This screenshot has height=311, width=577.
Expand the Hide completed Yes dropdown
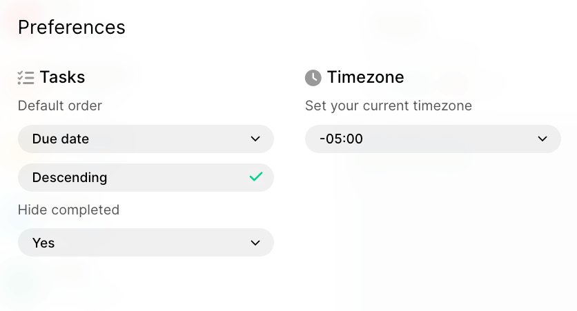coord(146,243)
